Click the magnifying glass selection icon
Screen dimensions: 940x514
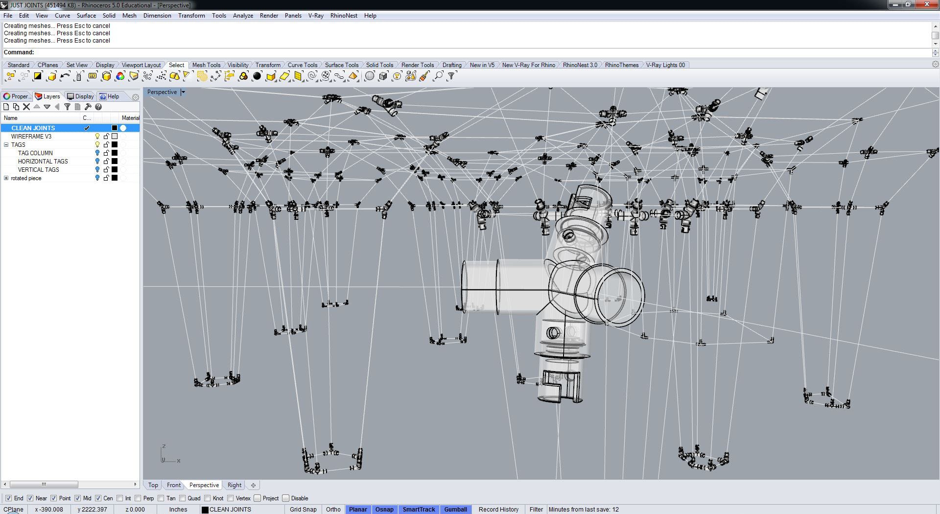[x=438, y=76]
